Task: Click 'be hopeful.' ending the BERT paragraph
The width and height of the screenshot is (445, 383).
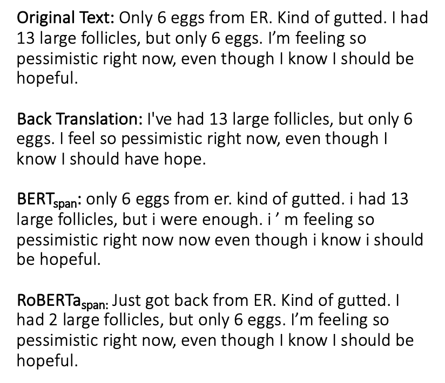Action: point(58,260)
